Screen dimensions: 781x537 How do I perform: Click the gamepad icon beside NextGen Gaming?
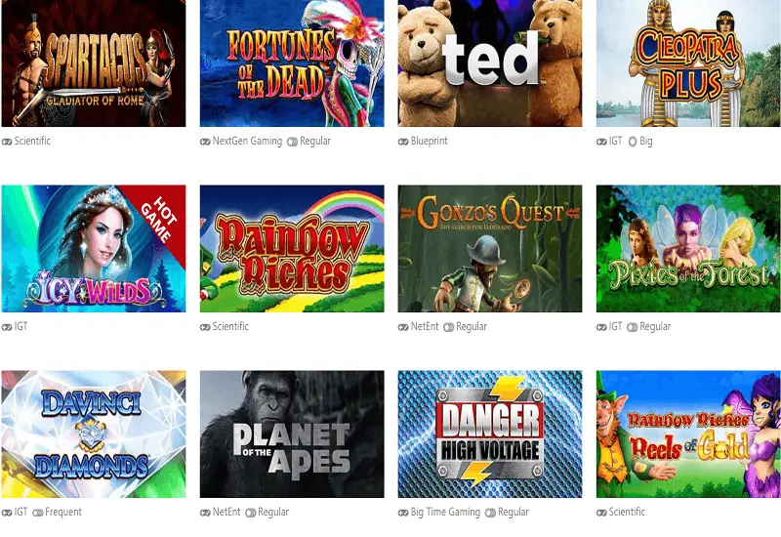(205, 142)
